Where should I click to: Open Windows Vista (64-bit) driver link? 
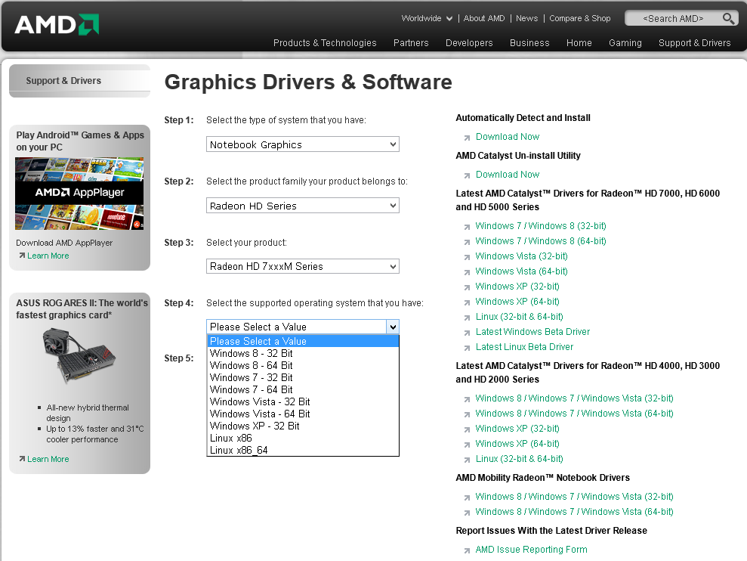point(522,271)
